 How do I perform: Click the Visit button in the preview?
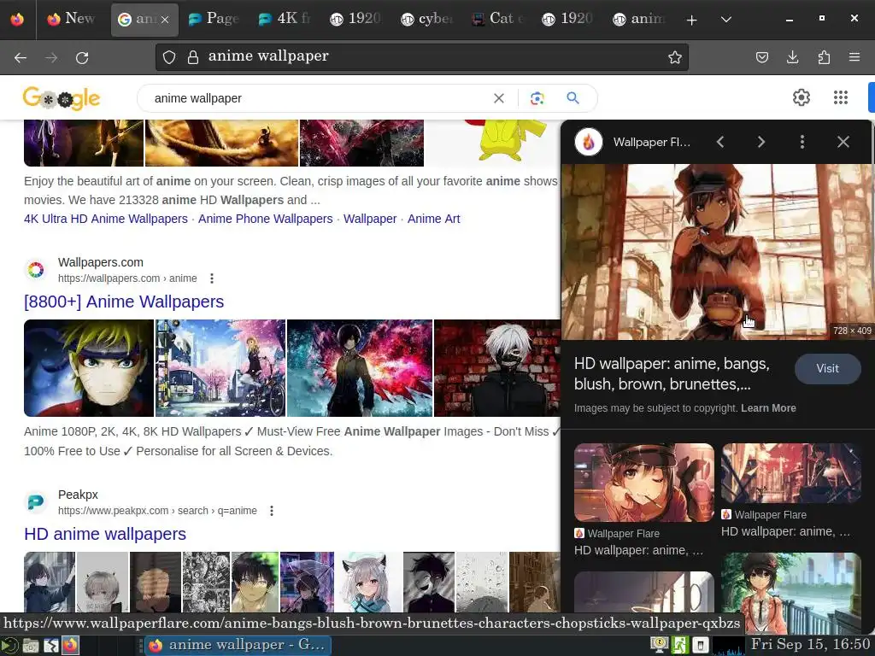(827, 368)
